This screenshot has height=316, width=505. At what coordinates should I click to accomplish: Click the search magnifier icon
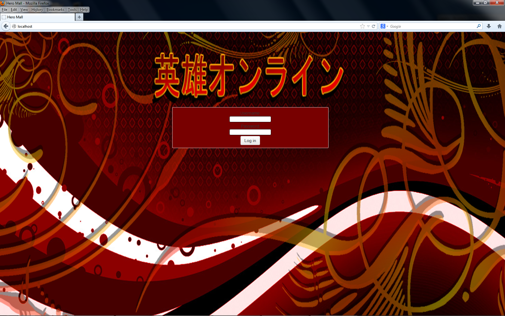(x=479, y=26)
